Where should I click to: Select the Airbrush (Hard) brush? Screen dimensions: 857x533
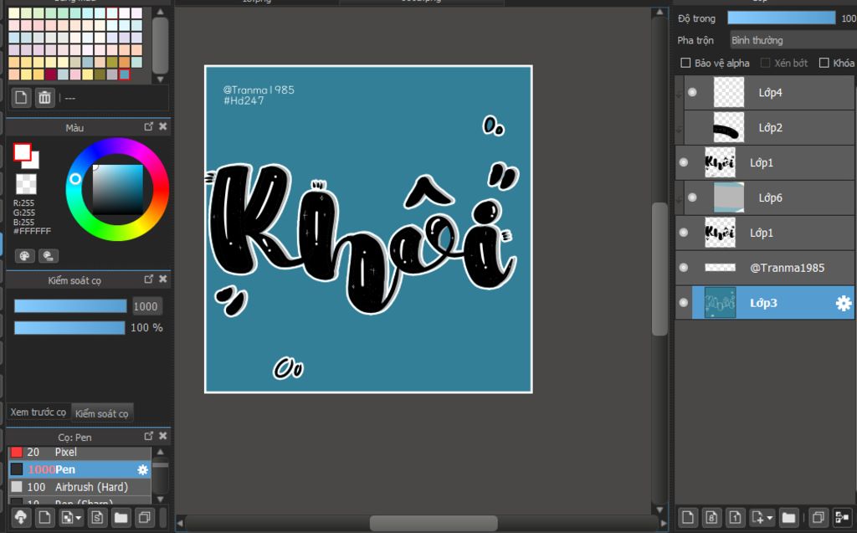[x=80, y=487]
